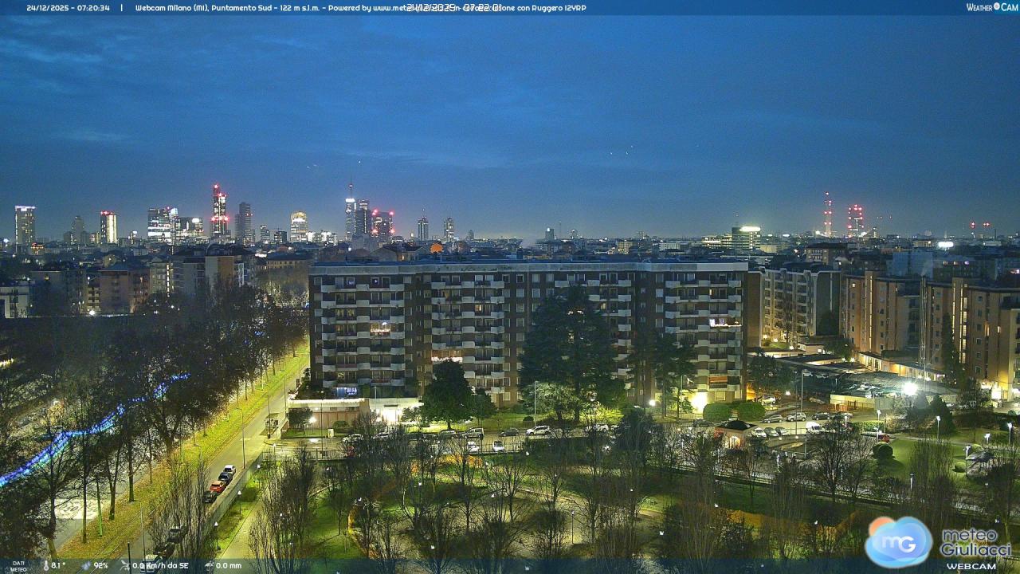Click the blue light string on trees
Image resolution: width=1020 pixels, height=574 pixels.
(88, 431)
